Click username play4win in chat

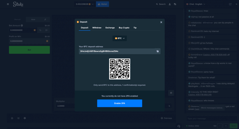pos(195,83)
